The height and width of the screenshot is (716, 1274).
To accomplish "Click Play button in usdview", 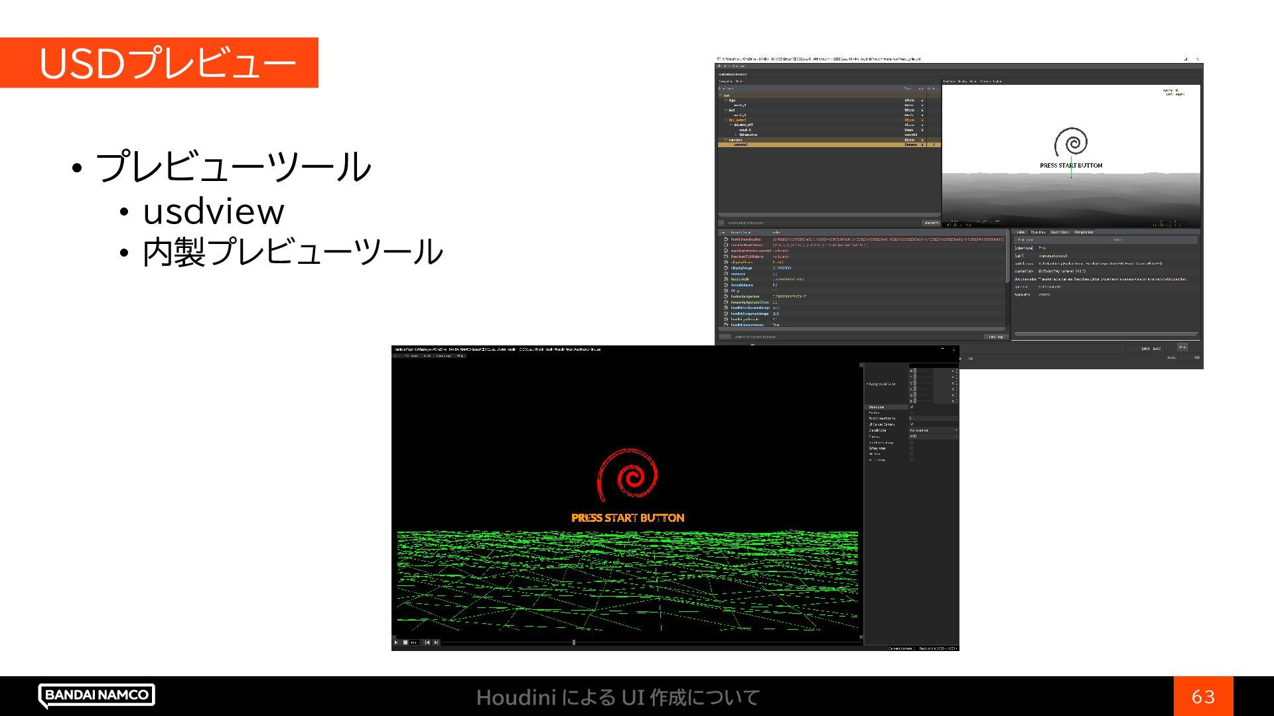I will pos(1182,347).
